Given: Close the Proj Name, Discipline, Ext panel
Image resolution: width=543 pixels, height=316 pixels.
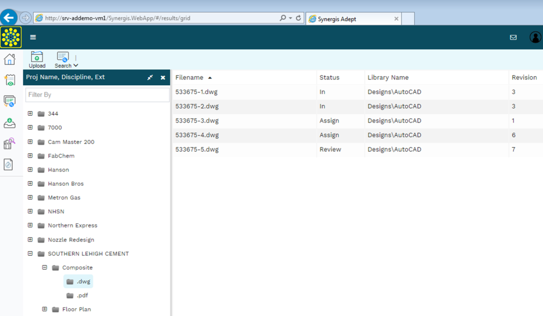Looking at the screenshot, I should 163,78.
